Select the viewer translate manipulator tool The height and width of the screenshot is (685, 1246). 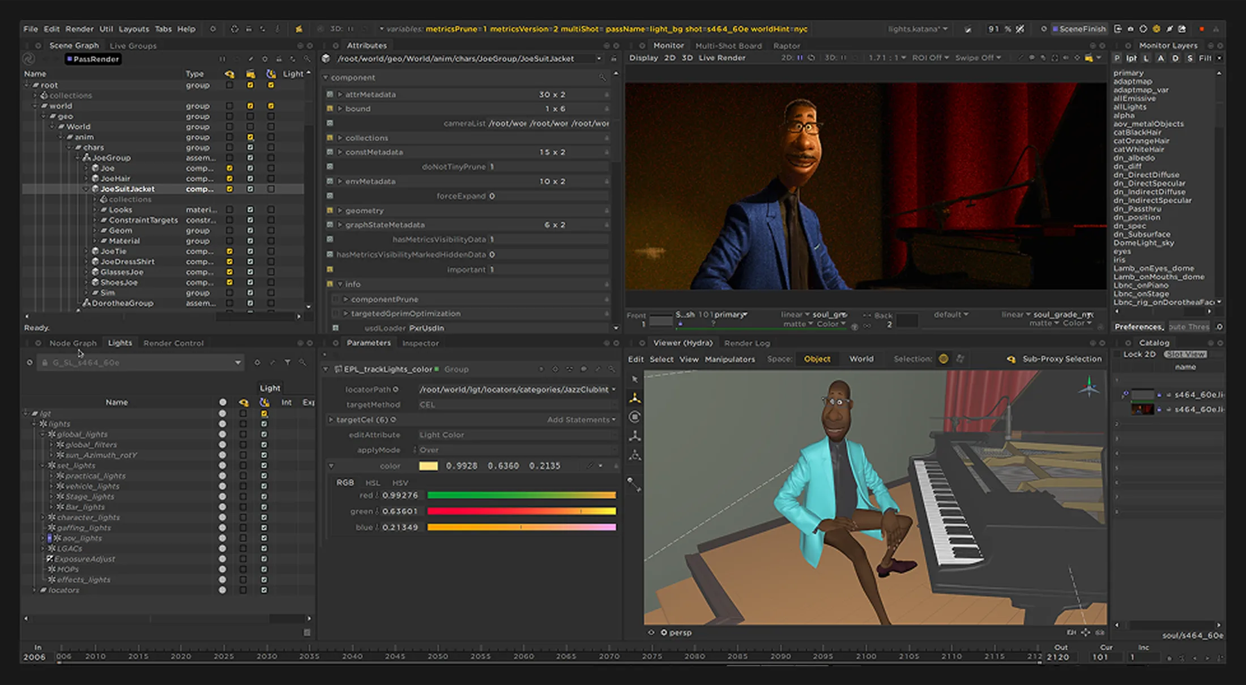635,398
